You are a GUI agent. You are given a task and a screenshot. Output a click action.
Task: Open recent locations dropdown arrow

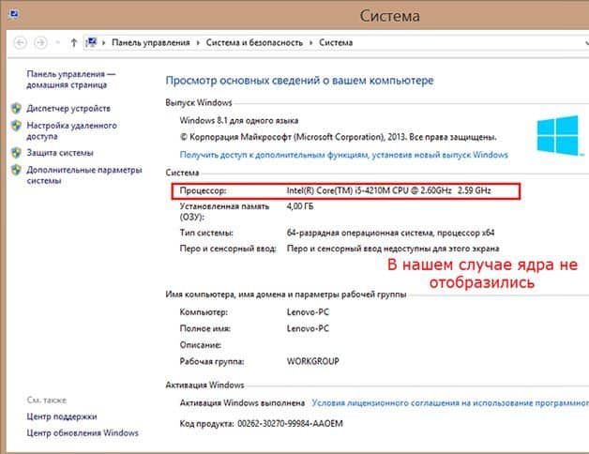[57, 42]
